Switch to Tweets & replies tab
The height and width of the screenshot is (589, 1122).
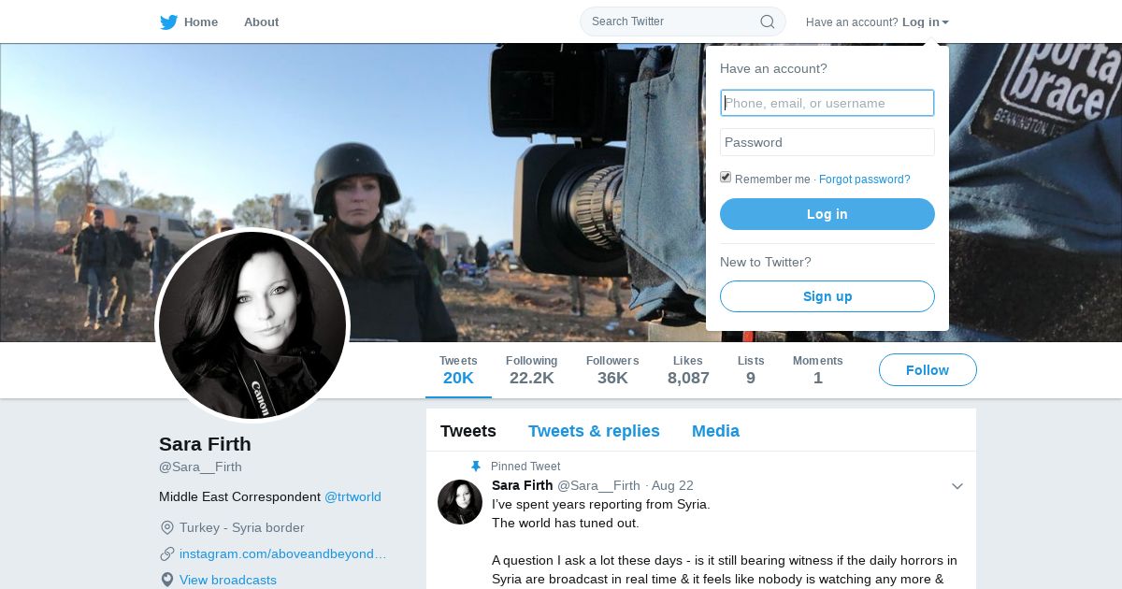tap(594, 431)
